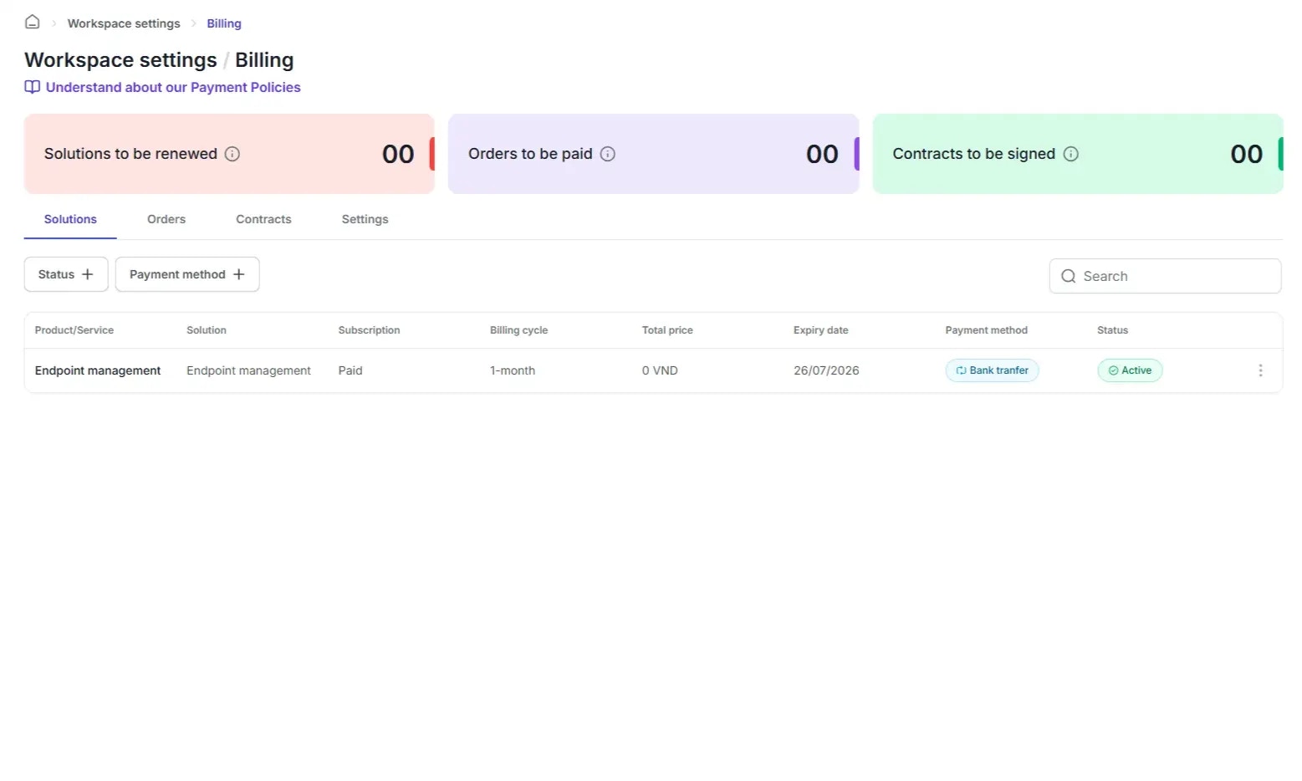Switch to the Contracts tab

point(263,219)
